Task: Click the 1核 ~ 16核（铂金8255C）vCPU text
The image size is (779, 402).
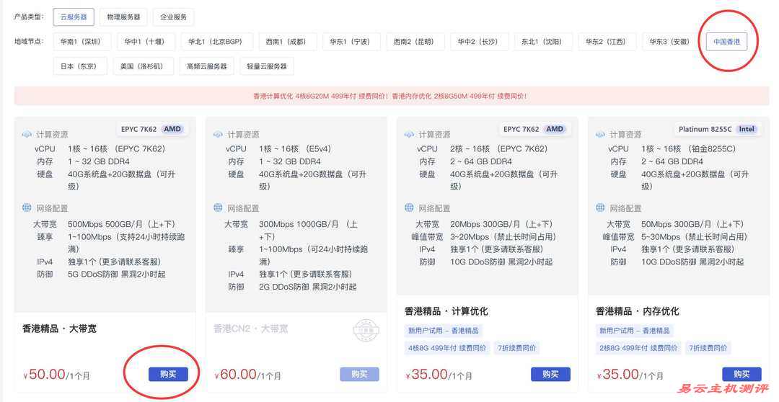Action: [x=689, y=148]
